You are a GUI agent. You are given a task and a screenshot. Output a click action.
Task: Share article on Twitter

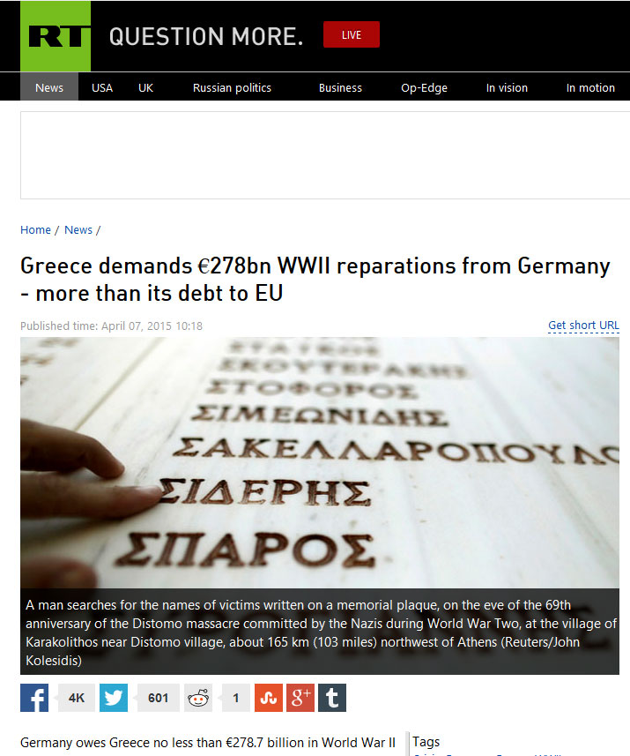[x=114, y=698]
